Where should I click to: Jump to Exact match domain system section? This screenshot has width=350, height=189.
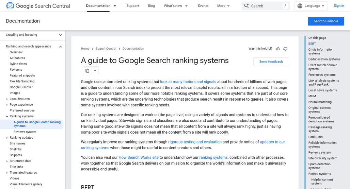click(323, 67)
